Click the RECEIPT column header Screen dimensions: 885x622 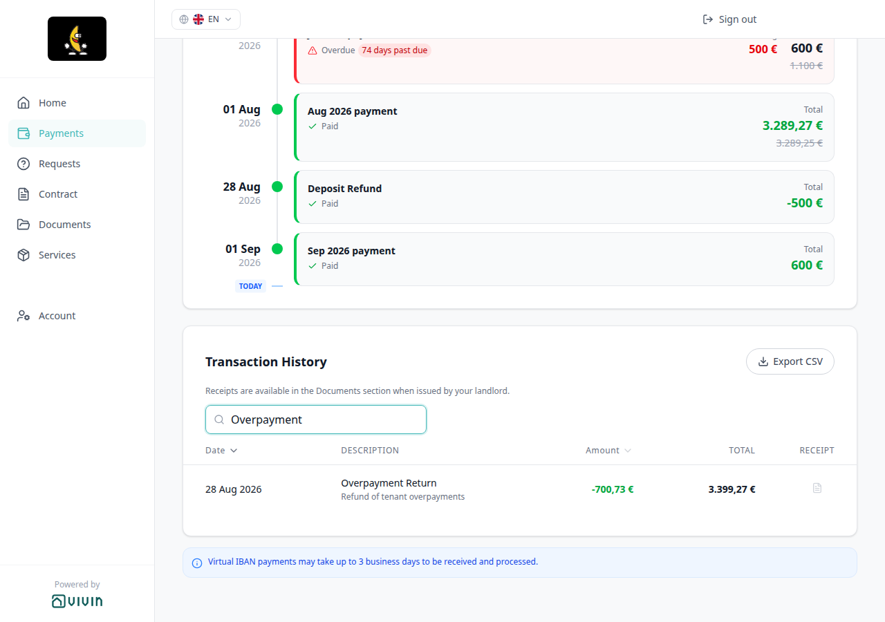click(817, 450)
